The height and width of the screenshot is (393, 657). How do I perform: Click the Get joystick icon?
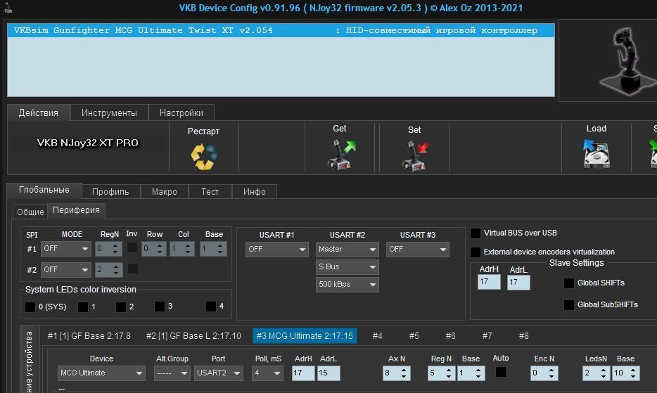(341, 155)
